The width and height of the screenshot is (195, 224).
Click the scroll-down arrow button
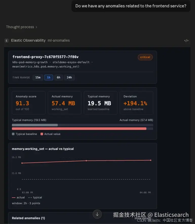tap(97, 214)
